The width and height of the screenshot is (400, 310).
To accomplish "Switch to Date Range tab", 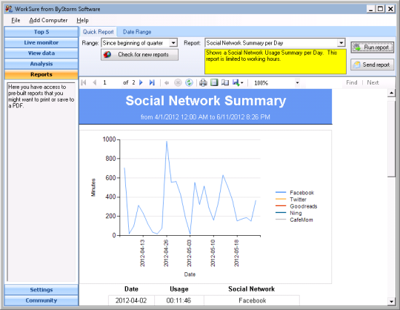I will point(137,32).
